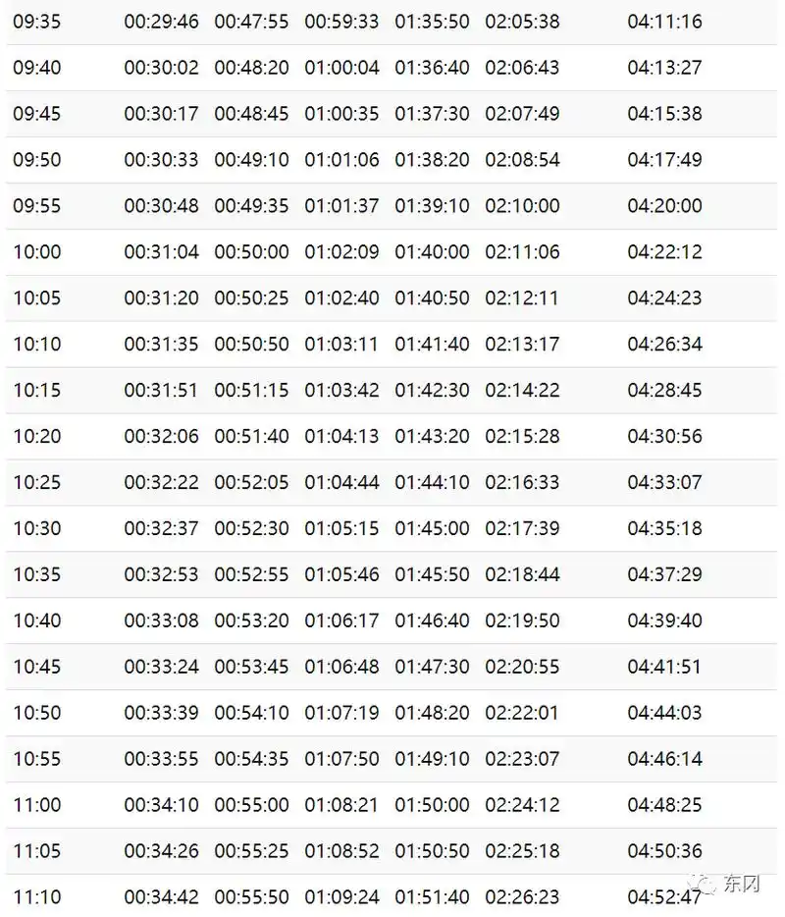The width and height of the screenshot is (785, 917).
Task: Click the 02:22:01 time cell
Action: pyautogui.click(x=522, y=713)
